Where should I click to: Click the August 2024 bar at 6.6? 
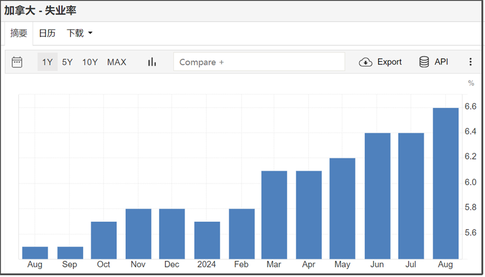pyautogui.click(x=445, y=184)
